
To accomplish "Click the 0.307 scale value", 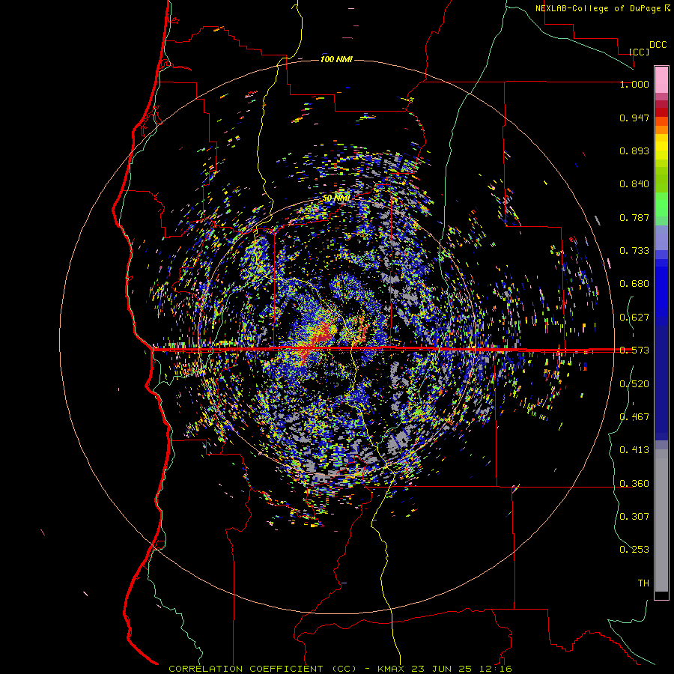I will click(634, 517).
